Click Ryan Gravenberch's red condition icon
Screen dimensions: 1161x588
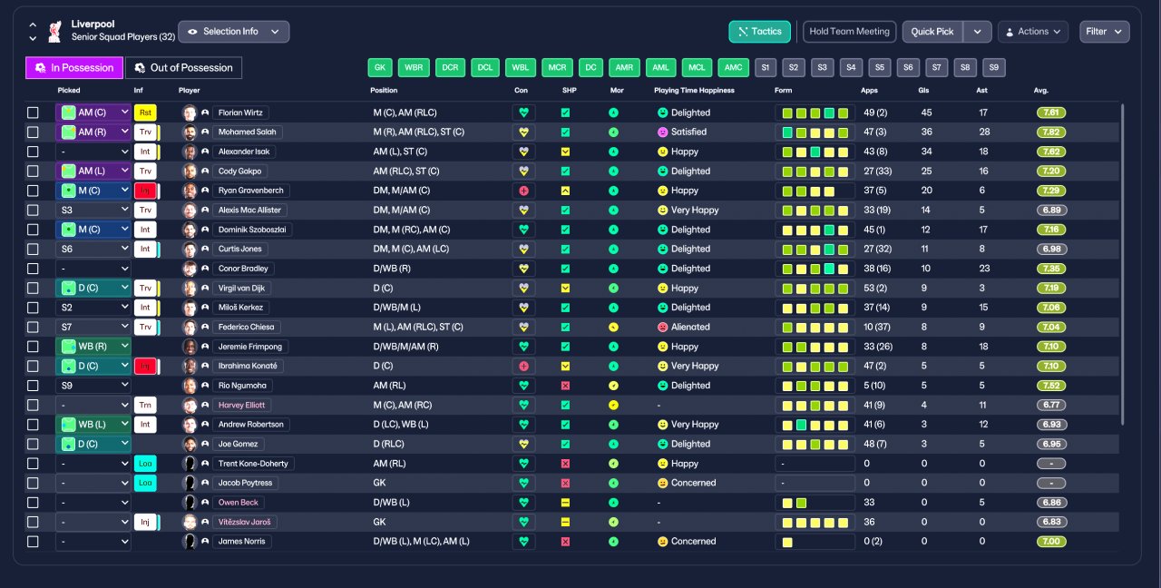pyautogui.click(x=523, y=191)
